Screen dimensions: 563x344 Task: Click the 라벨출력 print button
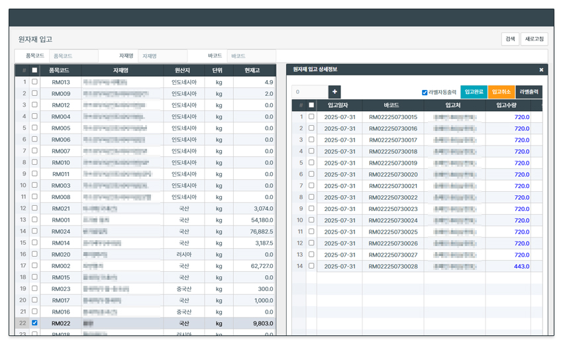point(530,92)
